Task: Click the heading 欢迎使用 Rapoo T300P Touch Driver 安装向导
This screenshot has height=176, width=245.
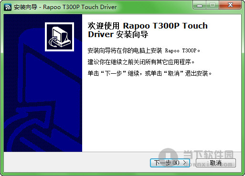Action: pos(148,30)
